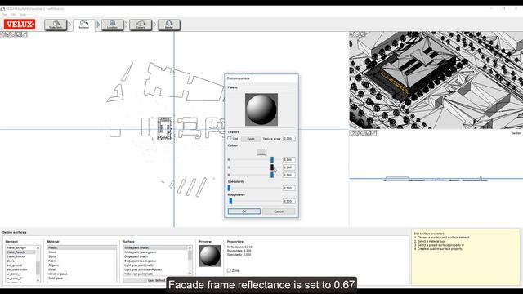The image size is (523, 294).
Task: Select White paint (matte) surface
Action: tap(155, 248)
